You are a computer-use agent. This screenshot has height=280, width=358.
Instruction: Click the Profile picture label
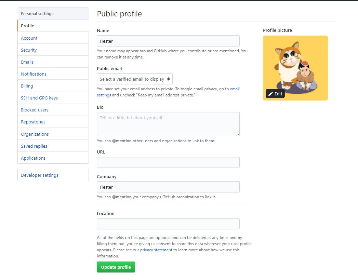(x=277, y=30)
